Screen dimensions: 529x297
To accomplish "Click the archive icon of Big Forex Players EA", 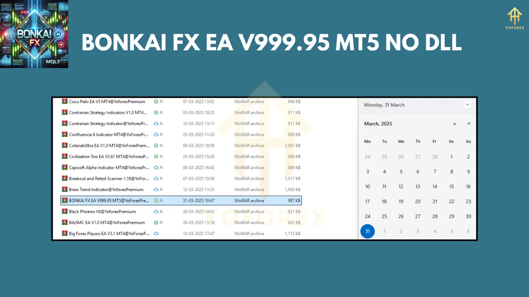I will pyautogui.click(x=64, y=233).
